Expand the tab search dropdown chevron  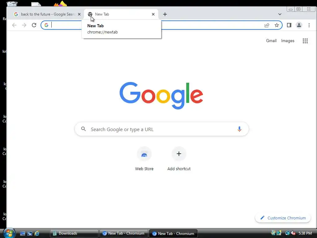(280, 14)
